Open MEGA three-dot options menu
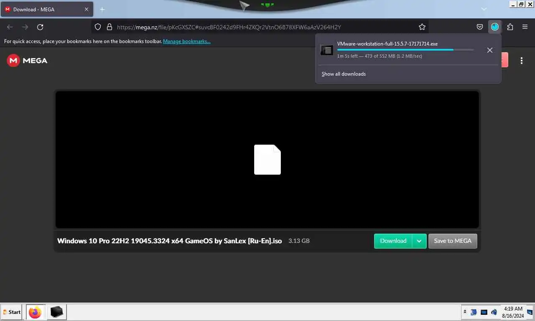 pos(521,61)
